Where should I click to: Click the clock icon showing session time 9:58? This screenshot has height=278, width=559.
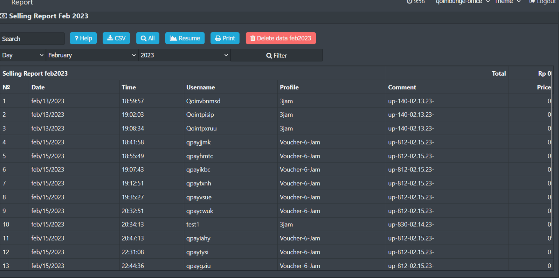(408, 1)
